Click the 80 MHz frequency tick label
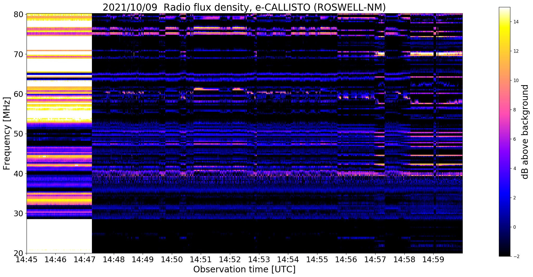 [x=18, y=14]
